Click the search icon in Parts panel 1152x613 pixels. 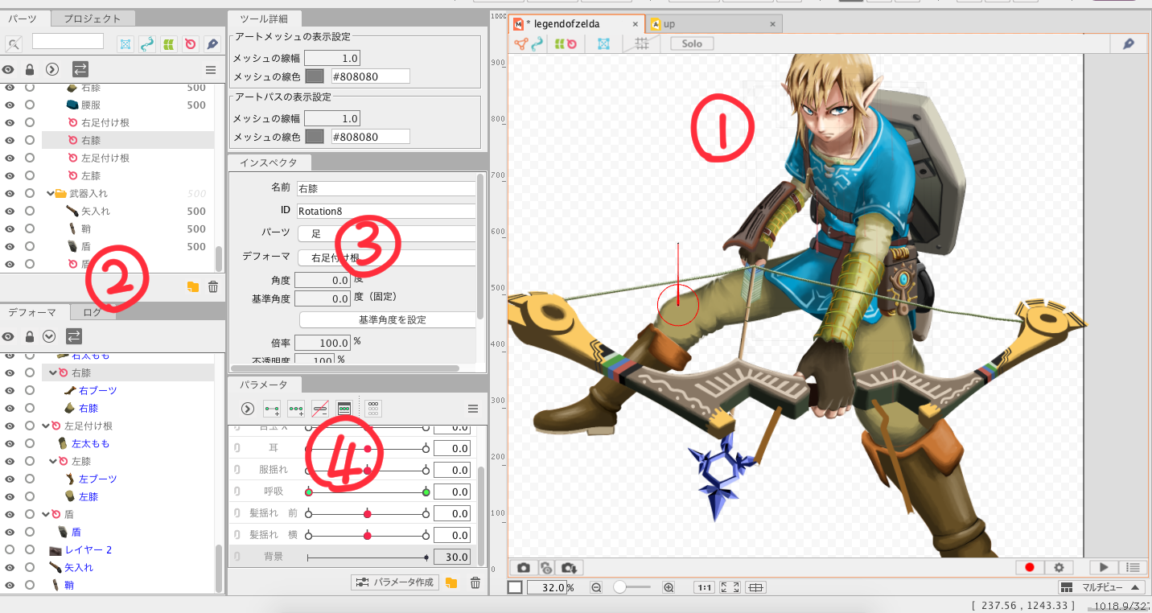[x=14, y=43]
